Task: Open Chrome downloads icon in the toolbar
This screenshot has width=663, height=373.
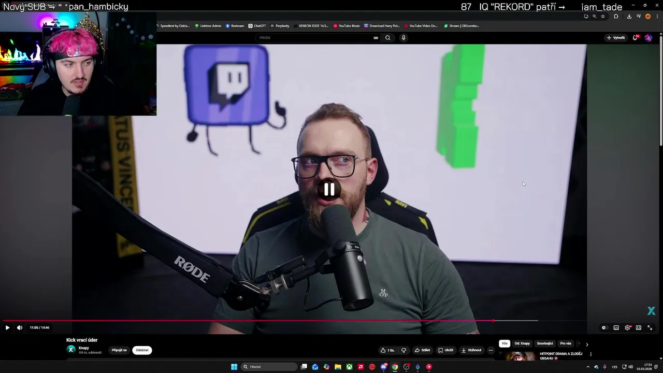Action: pos(629,16)
